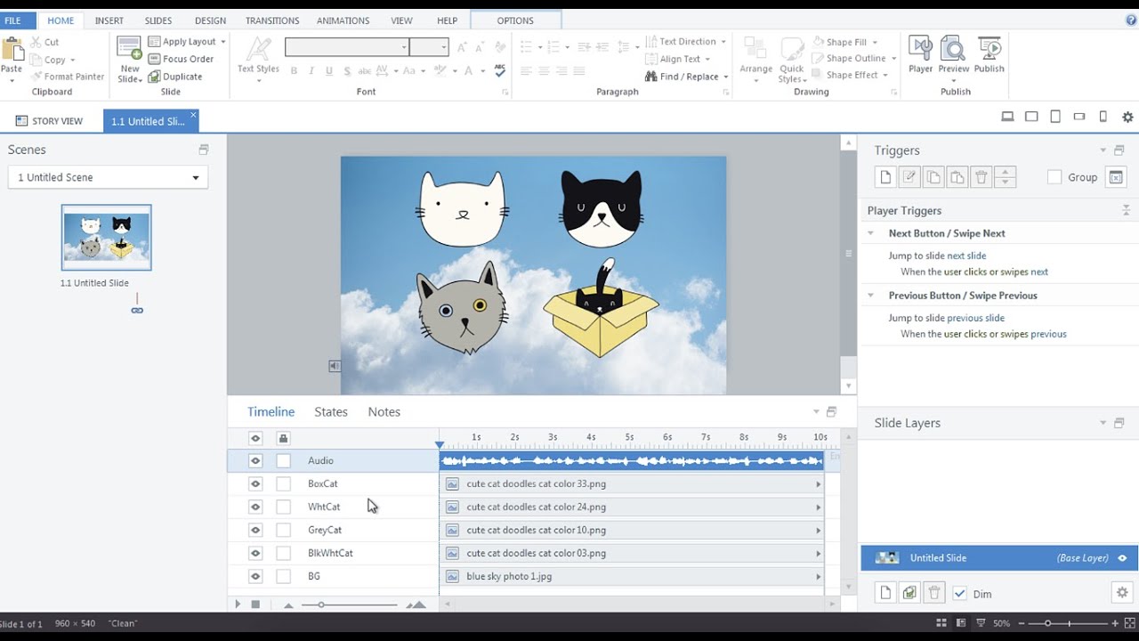Click the Publish button in ribbon
This screenshot has height=641, width=1139.
coord(989,54)
